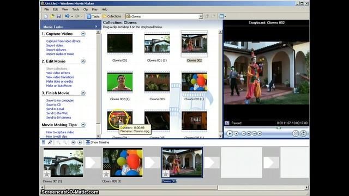This screenshot has height=196, width=349.
Task: Step to next frame in monitor
Action: (254, 133)
